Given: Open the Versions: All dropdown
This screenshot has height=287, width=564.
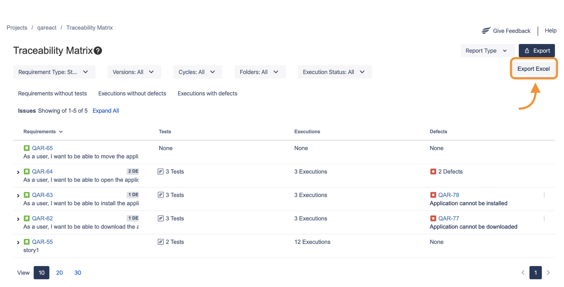Looking at the screenshot, I should [134, 72].
